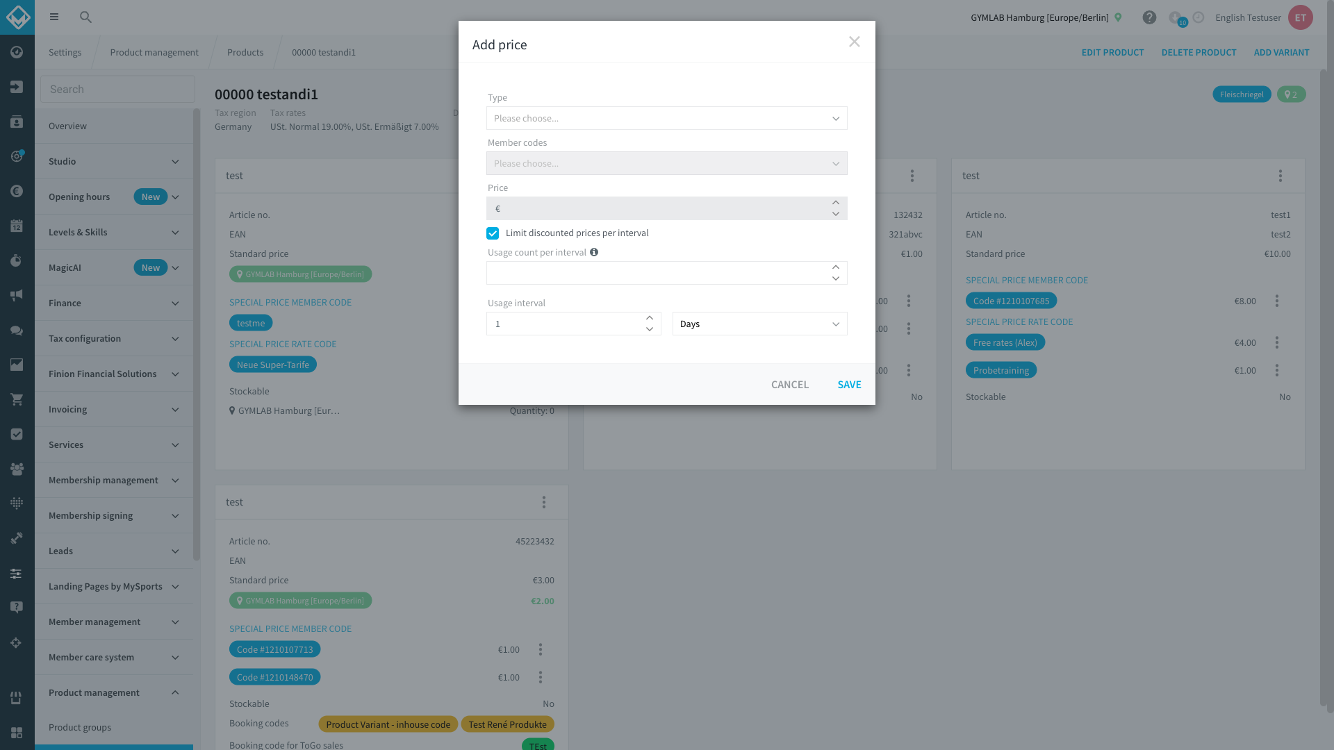Click the green location pin next to GYMLAB Hamburg
This screenshot has height=750, width=1334.
point(1118,17)
